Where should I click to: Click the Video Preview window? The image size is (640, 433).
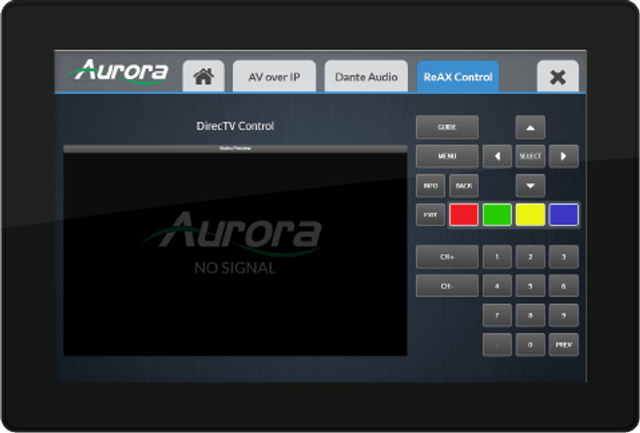(x=235, y=250)
